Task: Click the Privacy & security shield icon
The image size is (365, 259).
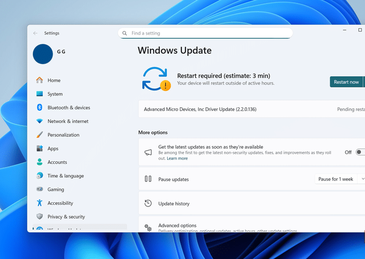Action: (40, 216)
